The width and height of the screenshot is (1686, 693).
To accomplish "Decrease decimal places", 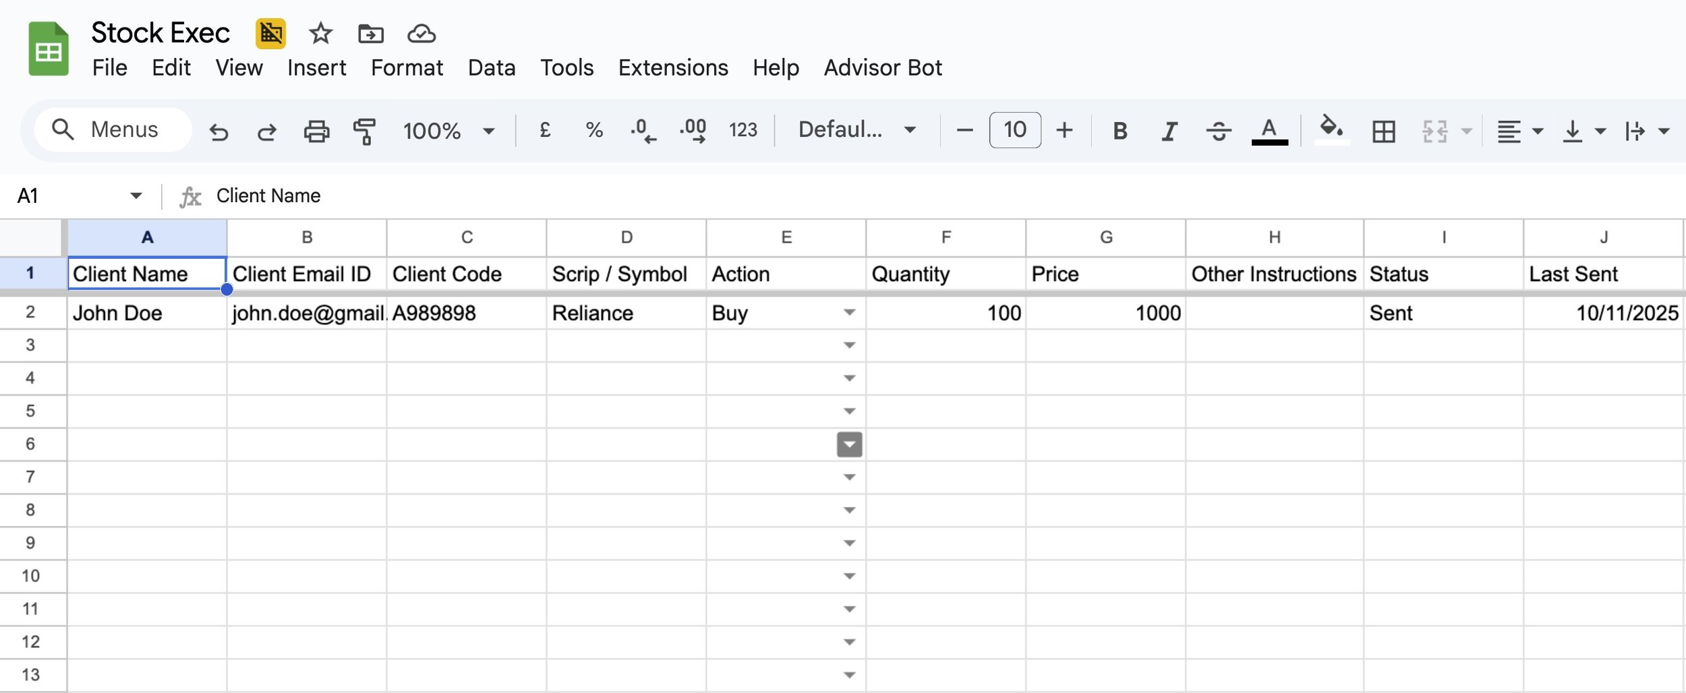I will (x=643, y=130).
